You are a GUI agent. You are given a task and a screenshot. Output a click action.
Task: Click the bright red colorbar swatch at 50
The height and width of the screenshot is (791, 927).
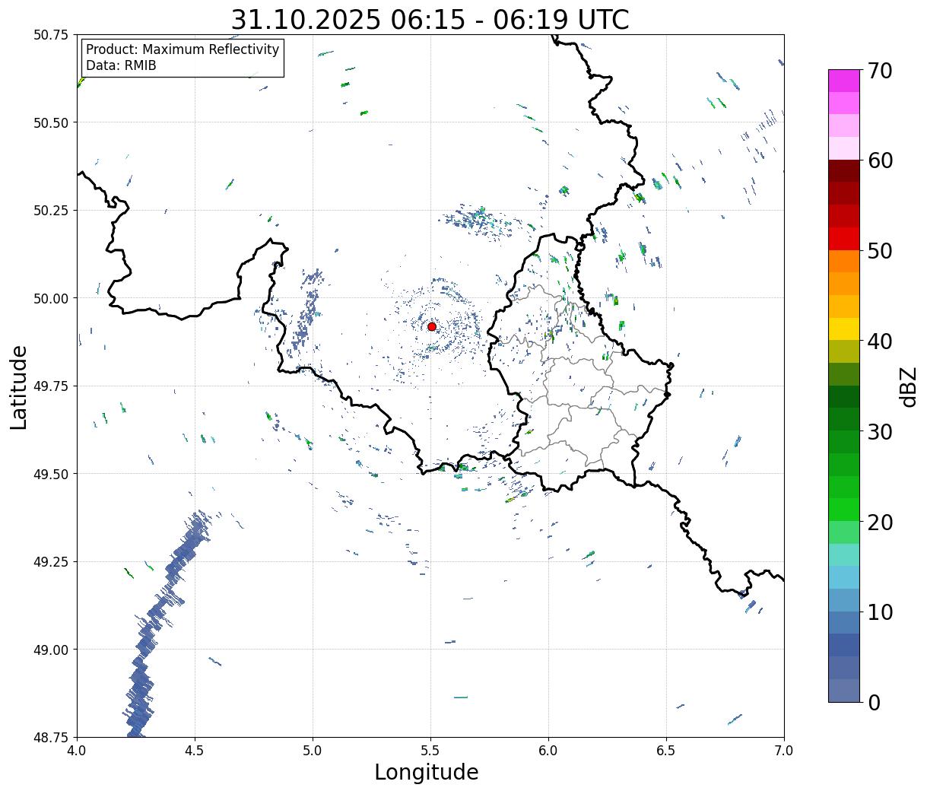[844, 239]
